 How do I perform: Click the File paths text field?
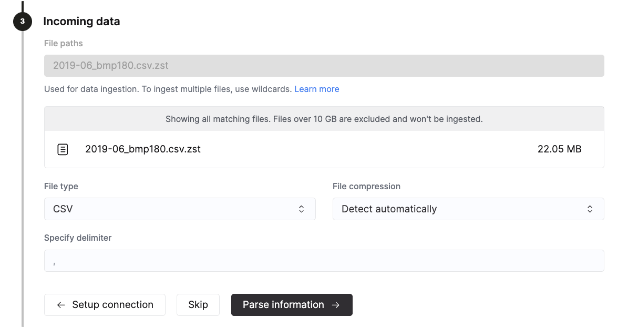pyautogui.click(x=324, y=65)
